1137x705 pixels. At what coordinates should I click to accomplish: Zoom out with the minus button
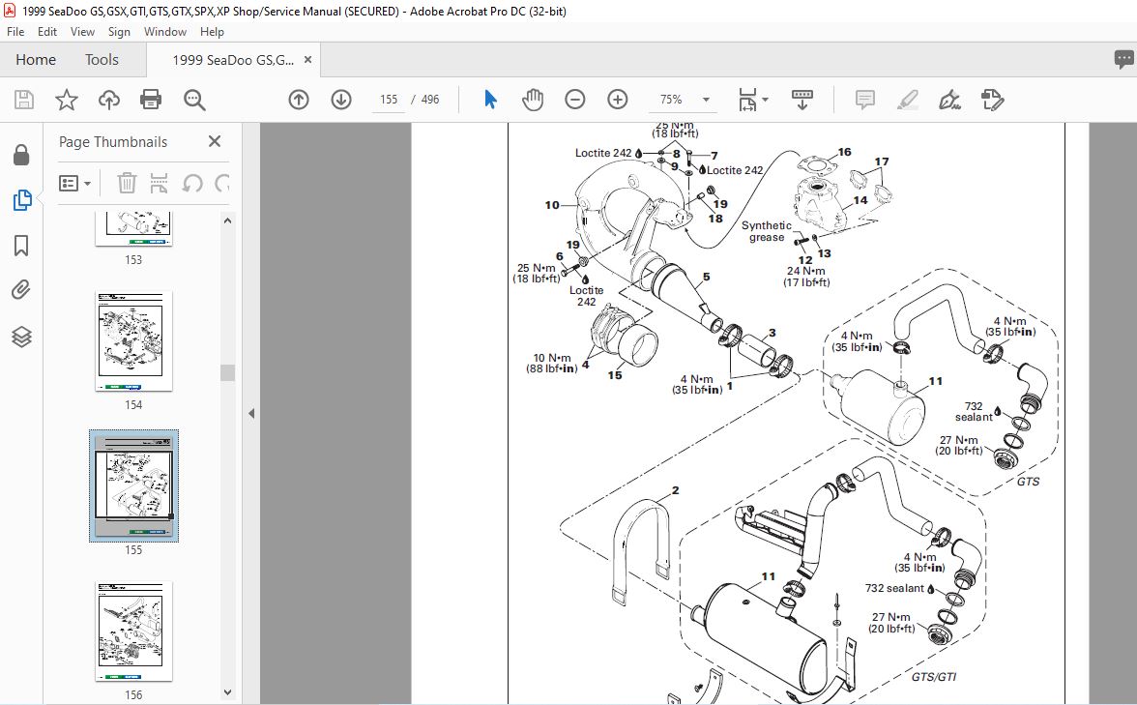tap(575, 100)
